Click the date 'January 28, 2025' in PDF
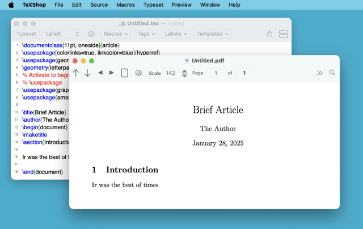The height and width of the screenshot is (229, 363). (218, 143)
